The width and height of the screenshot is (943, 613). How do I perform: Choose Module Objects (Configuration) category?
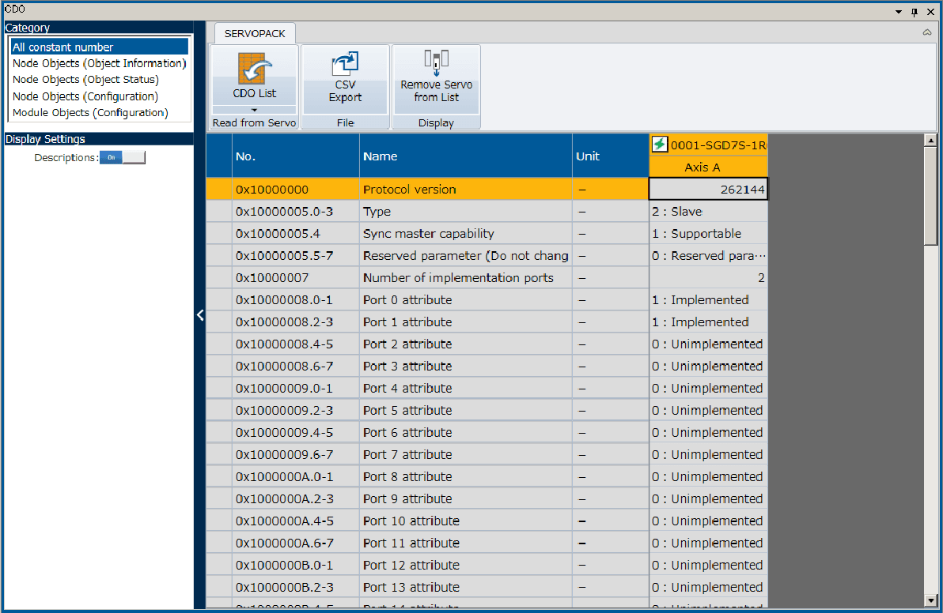pos(90,113)
